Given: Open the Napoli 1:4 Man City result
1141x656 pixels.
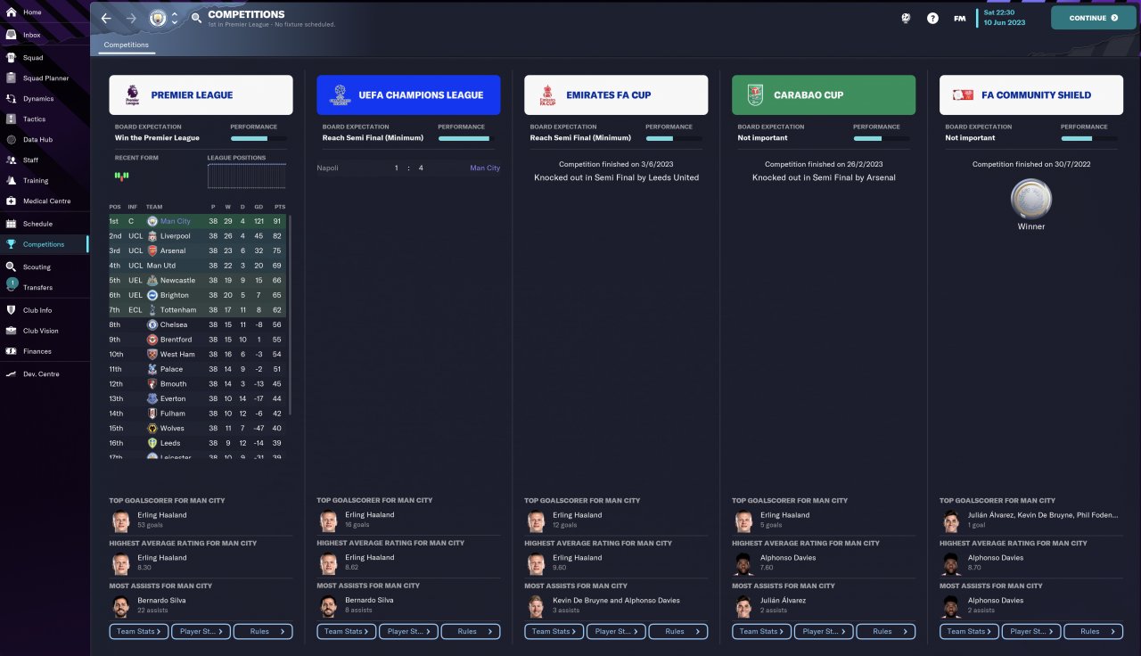Looking at the screenshot, I should (x=408, y=168).
